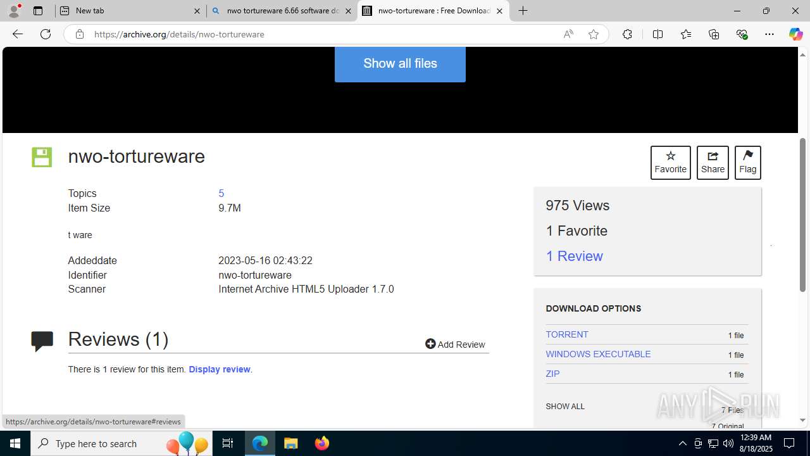This screenshot has height=456, width=810.
Task: Download the WINDOWS EXECUTABLE file
Action: click(x=598, y=354)
